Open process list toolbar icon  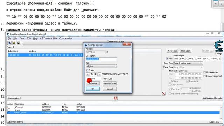click(9, 43)
